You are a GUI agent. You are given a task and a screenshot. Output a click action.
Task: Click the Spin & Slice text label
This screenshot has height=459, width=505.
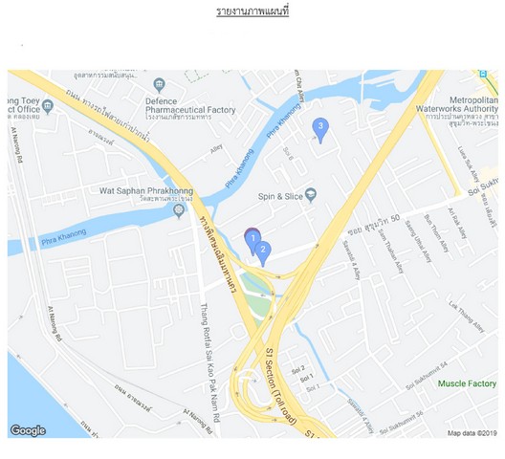click(x=280, y=196)
